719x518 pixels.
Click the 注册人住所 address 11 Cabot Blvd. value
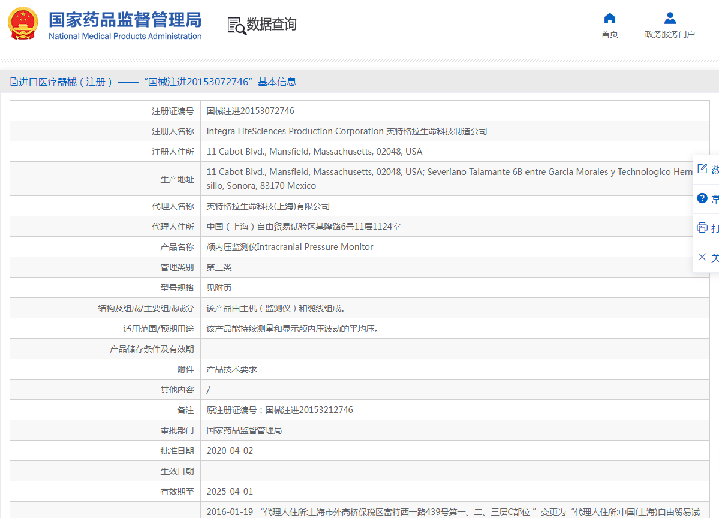pos(314,152)
